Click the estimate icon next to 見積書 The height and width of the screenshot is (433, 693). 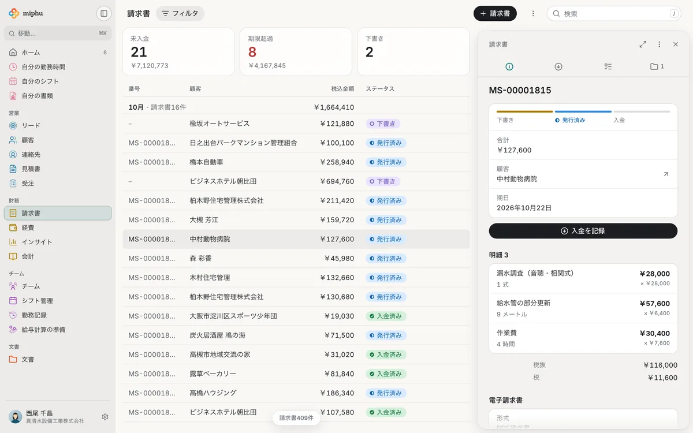(x=13, y=169)
